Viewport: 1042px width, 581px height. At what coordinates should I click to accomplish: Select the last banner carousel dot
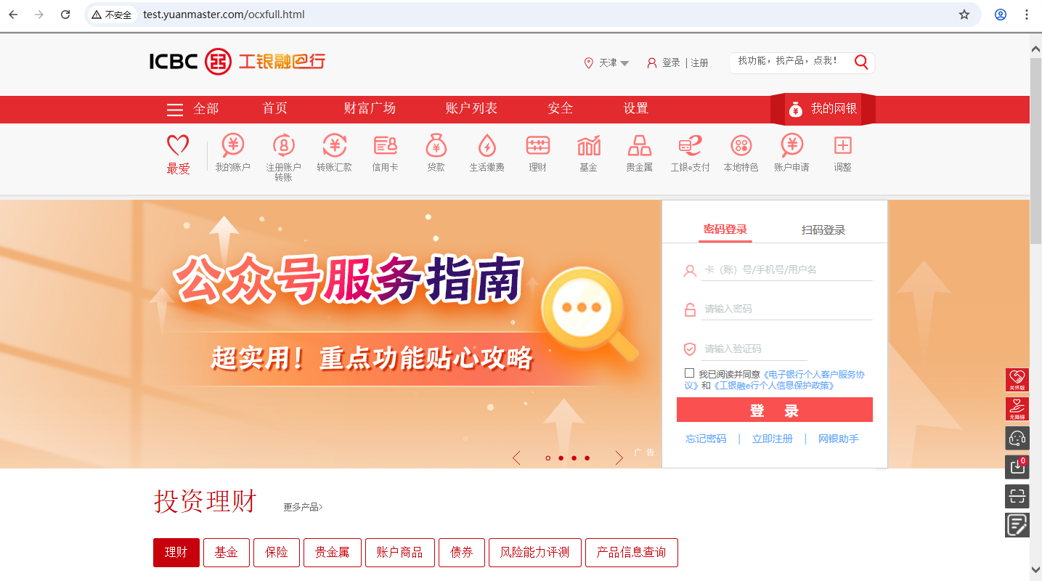point(587,458)
